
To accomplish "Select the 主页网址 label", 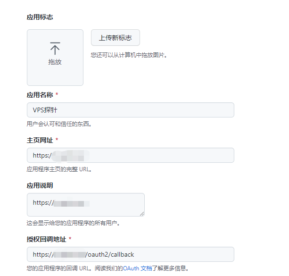I will pos(40,140).
